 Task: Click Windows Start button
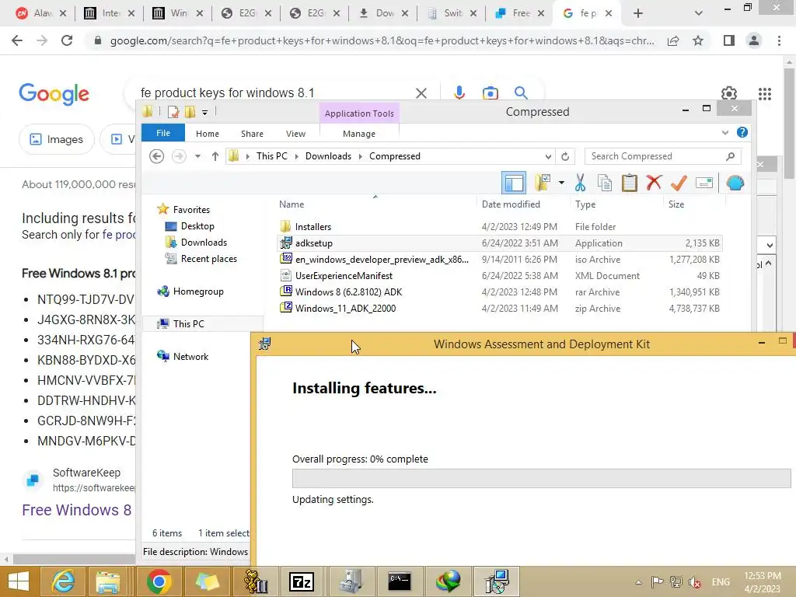click(x=19, y=581)
